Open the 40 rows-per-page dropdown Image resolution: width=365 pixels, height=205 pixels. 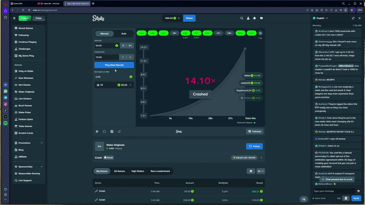coord(261,171)
